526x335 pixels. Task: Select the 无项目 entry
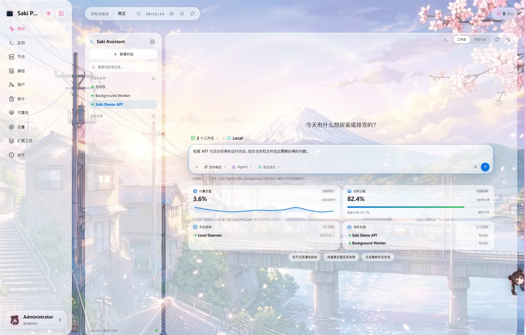pyautogui.click(x=123, y=87)
